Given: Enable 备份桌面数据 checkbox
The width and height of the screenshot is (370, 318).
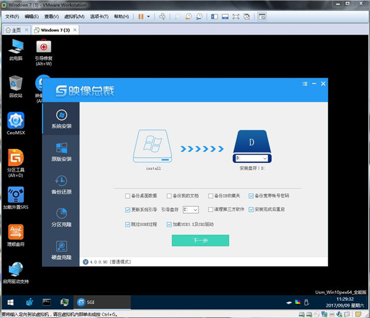Looking at the screenshot, I should pyautogui.click(x=128, y=196).
